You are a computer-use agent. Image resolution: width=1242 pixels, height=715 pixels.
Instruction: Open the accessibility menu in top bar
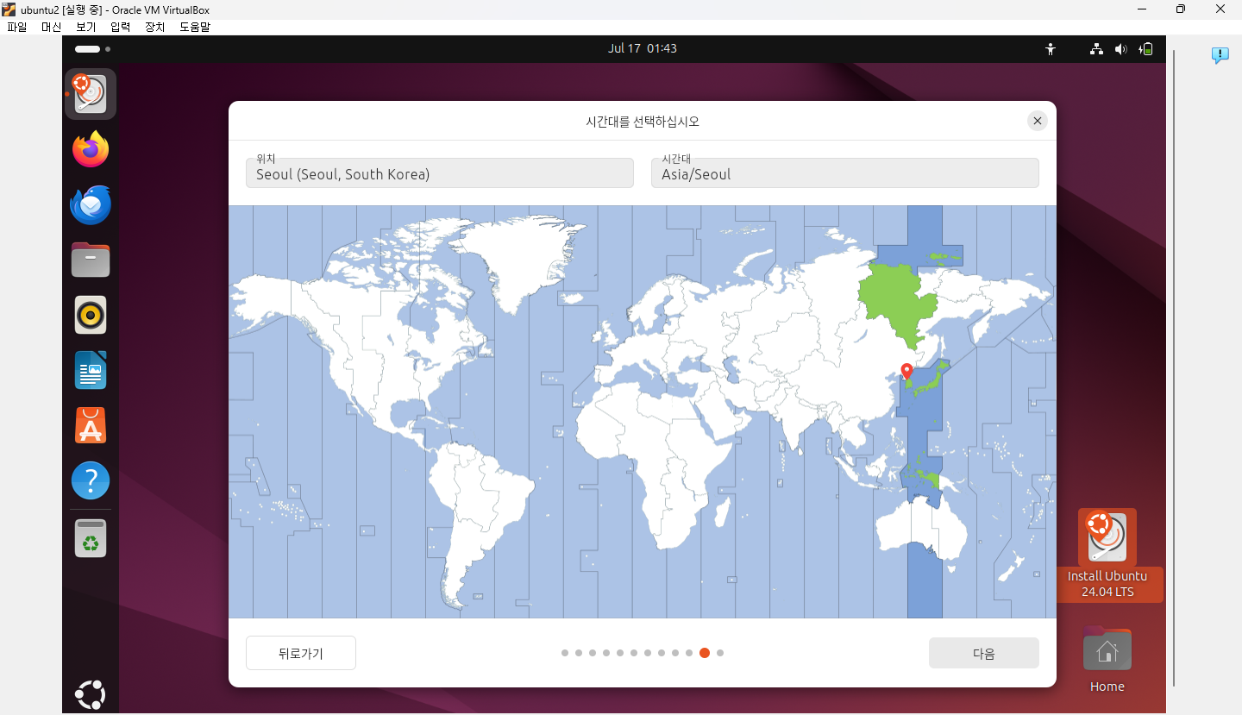1050,49
